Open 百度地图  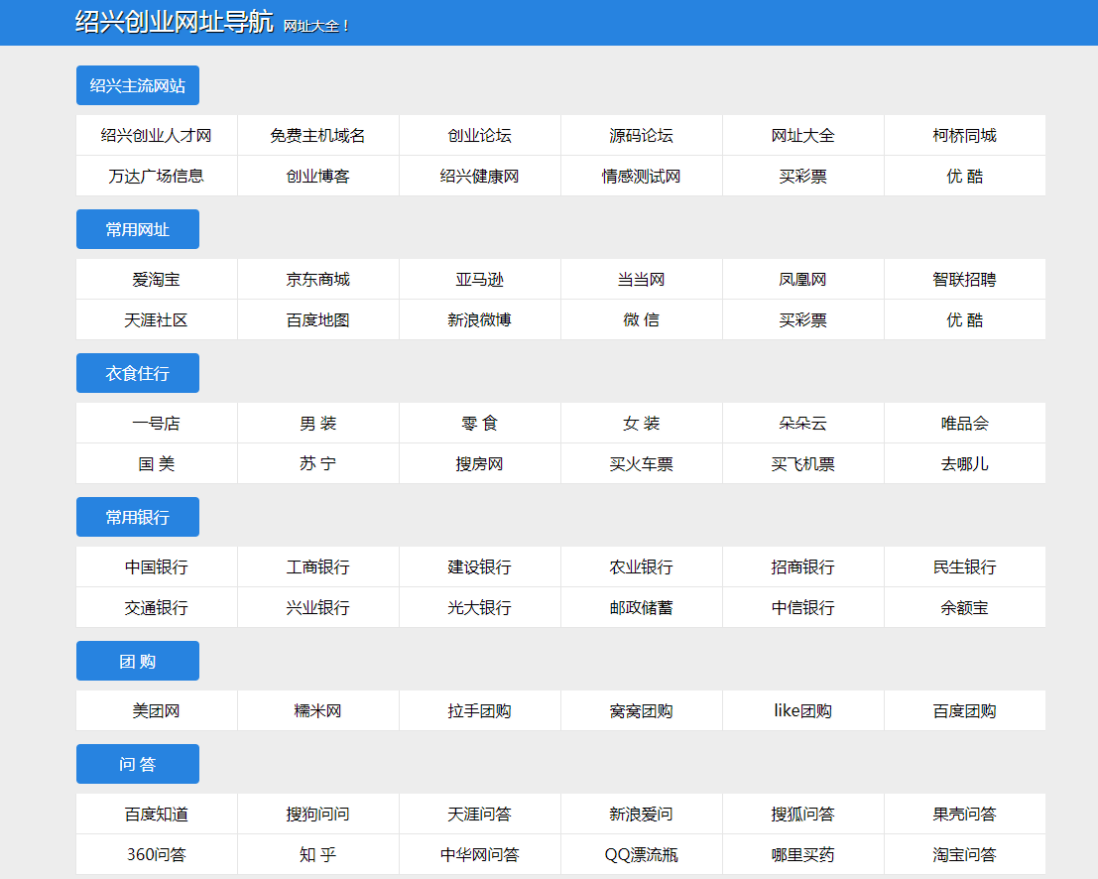[318, 320]
